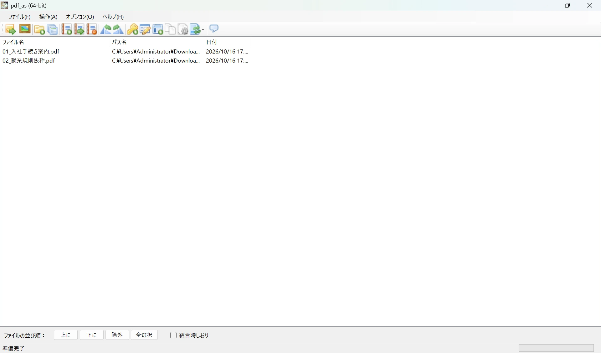Click the 上に button
Image resolution: width=601 pixels, height=353 pixels.
click(66, 335)
